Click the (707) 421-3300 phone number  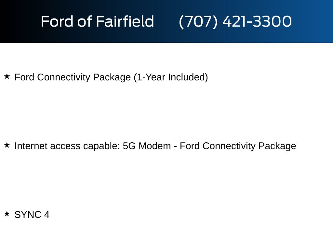tap(235, 21)
